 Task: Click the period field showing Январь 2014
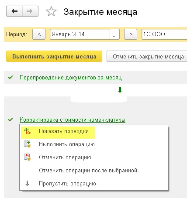(80, 34)
